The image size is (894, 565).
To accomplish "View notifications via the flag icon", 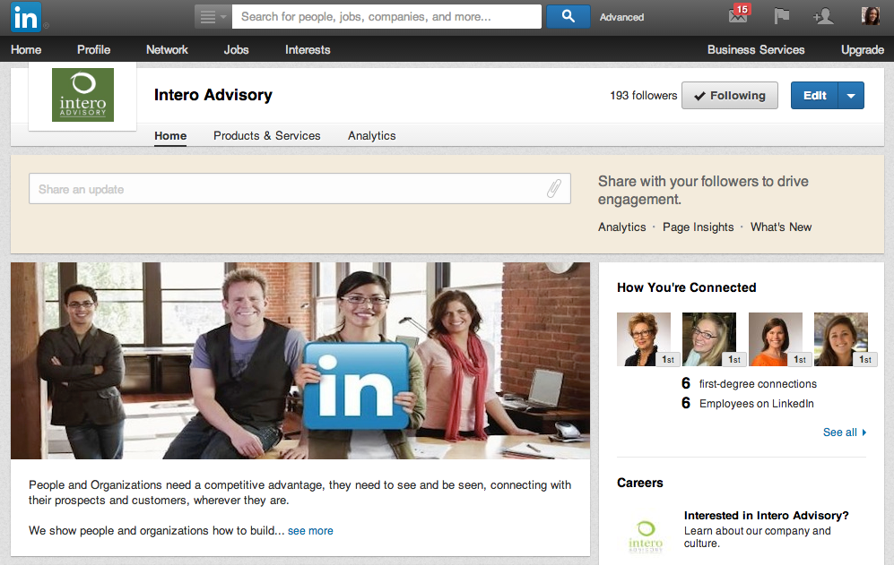I will pos(782,16).
